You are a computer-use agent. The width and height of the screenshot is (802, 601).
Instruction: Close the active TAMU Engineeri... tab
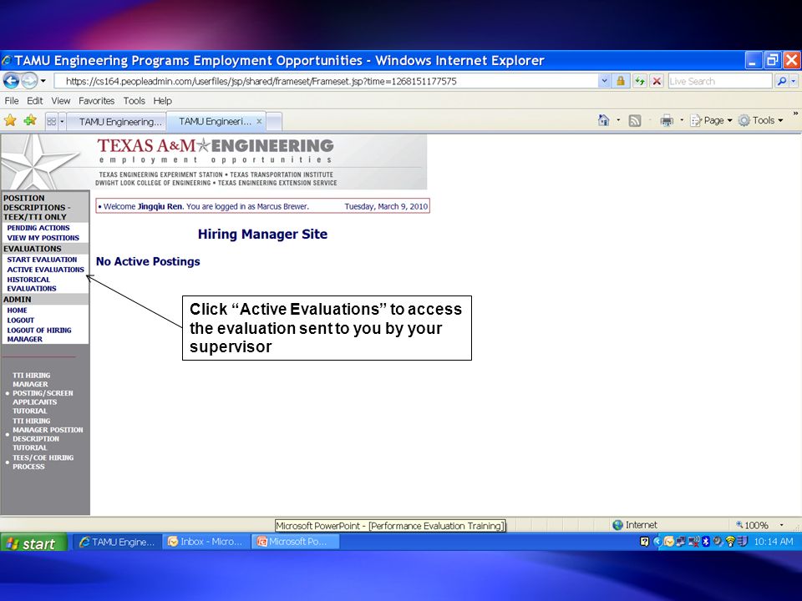[x=259, y=121]
